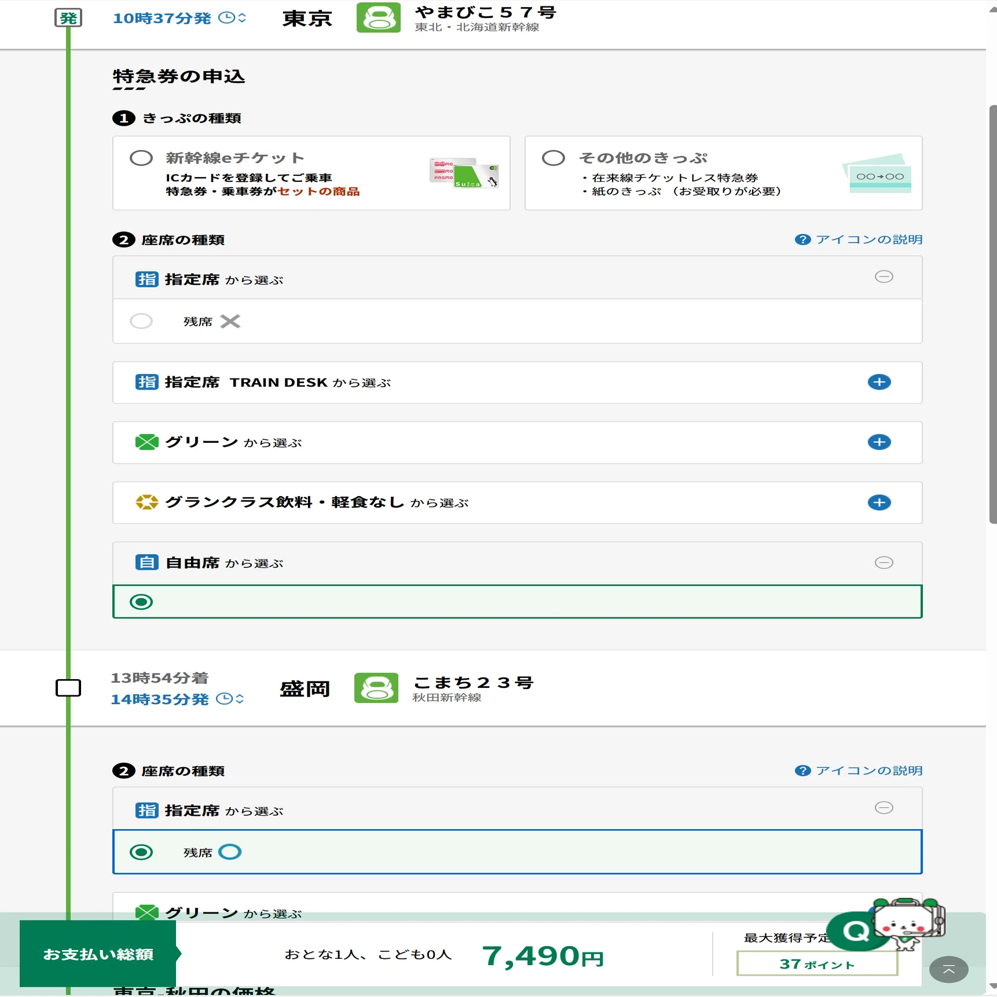
Task: Click the こまち23号 train name
Action: (473, 683)
